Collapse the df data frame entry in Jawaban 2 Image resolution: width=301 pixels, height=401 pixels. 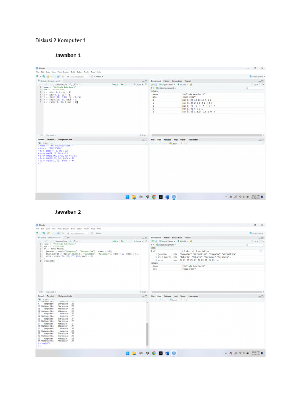click(152, 251)
